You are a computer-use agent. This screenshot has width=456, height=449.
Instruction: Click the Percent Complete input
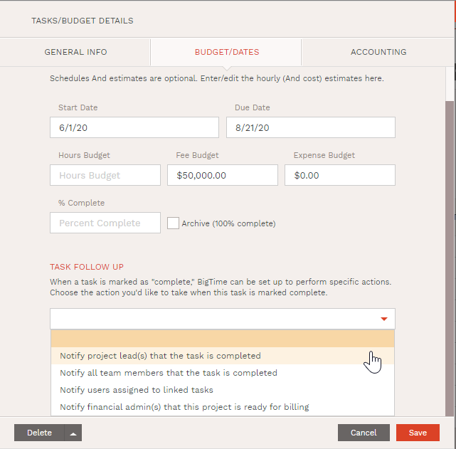click(105, 223)
